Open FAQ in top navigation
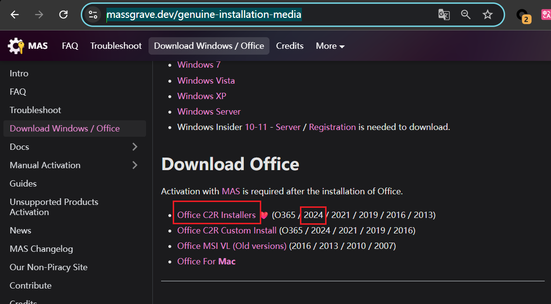551x304 pixels. click(x=70, y=46)
